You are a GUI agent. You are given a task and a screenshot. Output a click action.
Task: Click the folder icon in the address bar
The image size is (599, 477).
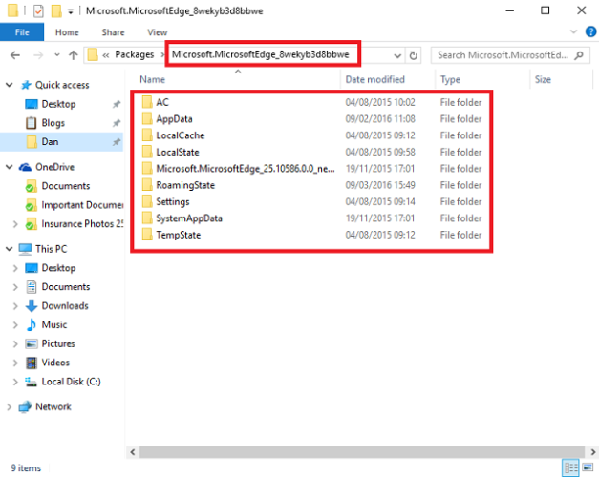click(93, 55)
